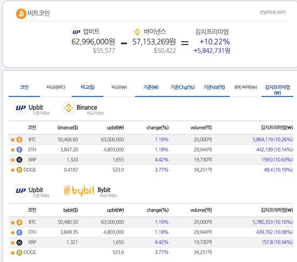This screenshot has width=297, height=262.
Task: Select the 비교($) column tab
Action: click(x=88, y=87)
